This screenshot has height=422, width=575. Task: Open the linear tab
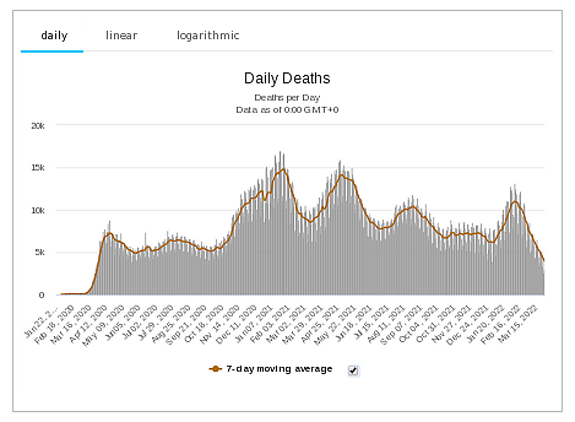pyautogui.click(x=121, y=36)
